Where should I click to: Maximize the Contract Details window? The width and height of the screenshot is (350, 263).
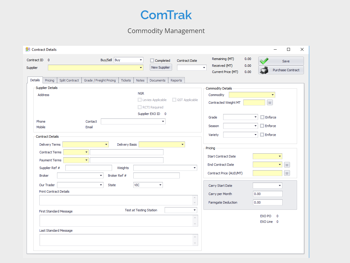click(289, 49)
